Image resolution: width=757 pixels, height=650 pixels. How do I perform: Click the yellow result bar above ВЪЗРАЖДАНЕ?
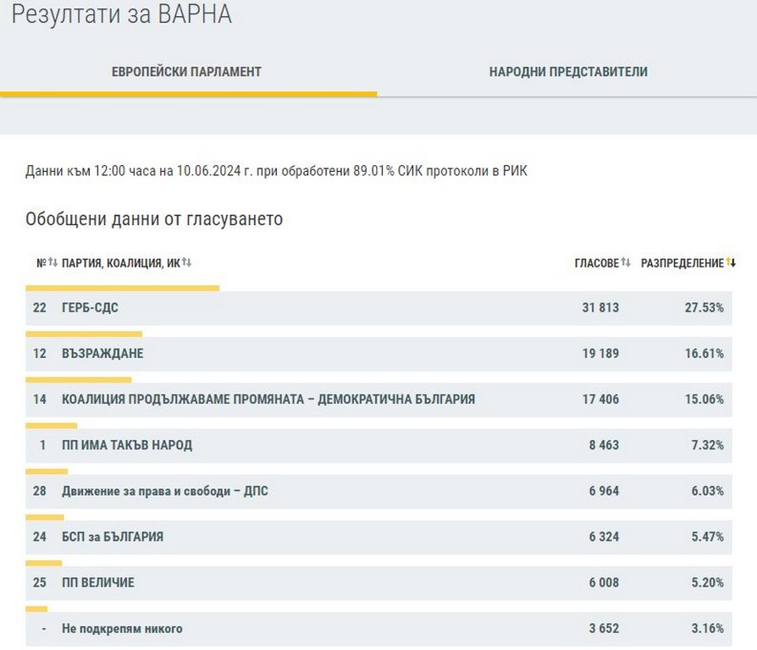pyautogui.click(x=84, y=334)
